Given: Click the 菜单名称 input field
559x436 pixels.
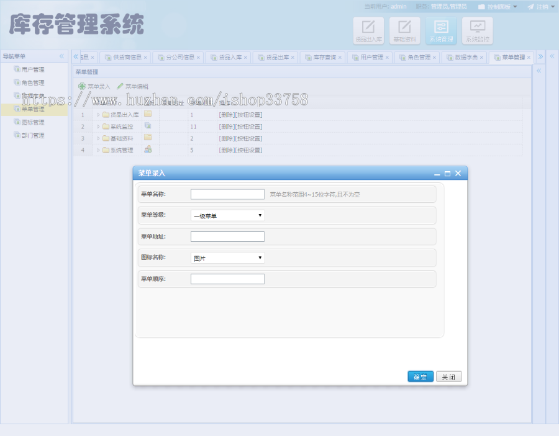Looking at the screenshot, I should (x=227, y=194).
